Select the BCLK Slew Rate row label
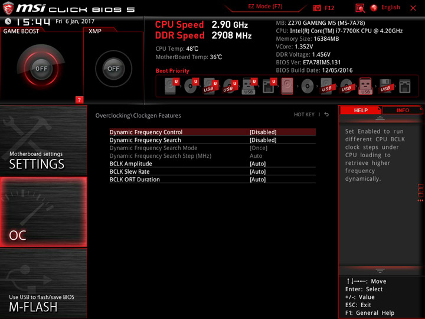The image size is (425, 319). point(129,171)
